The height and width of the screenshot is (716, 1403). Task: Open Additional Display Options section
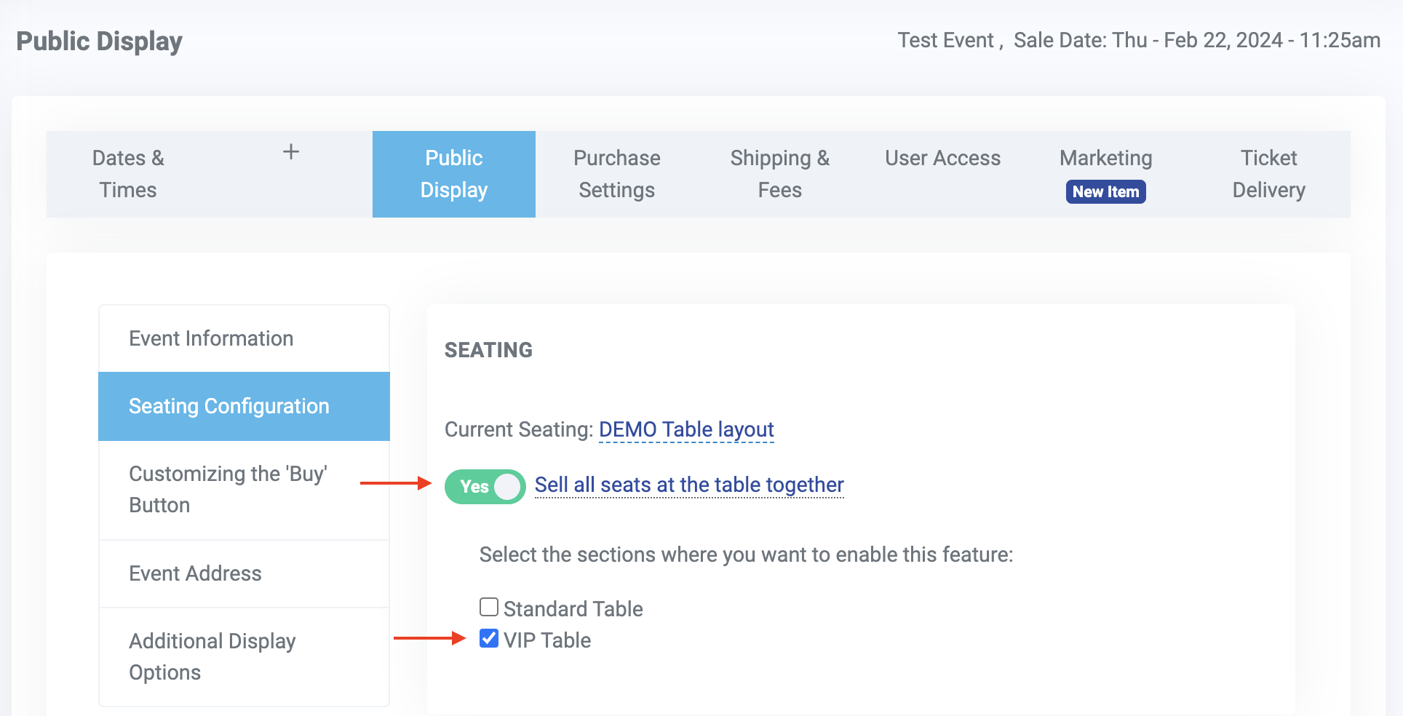pos(212,656)
